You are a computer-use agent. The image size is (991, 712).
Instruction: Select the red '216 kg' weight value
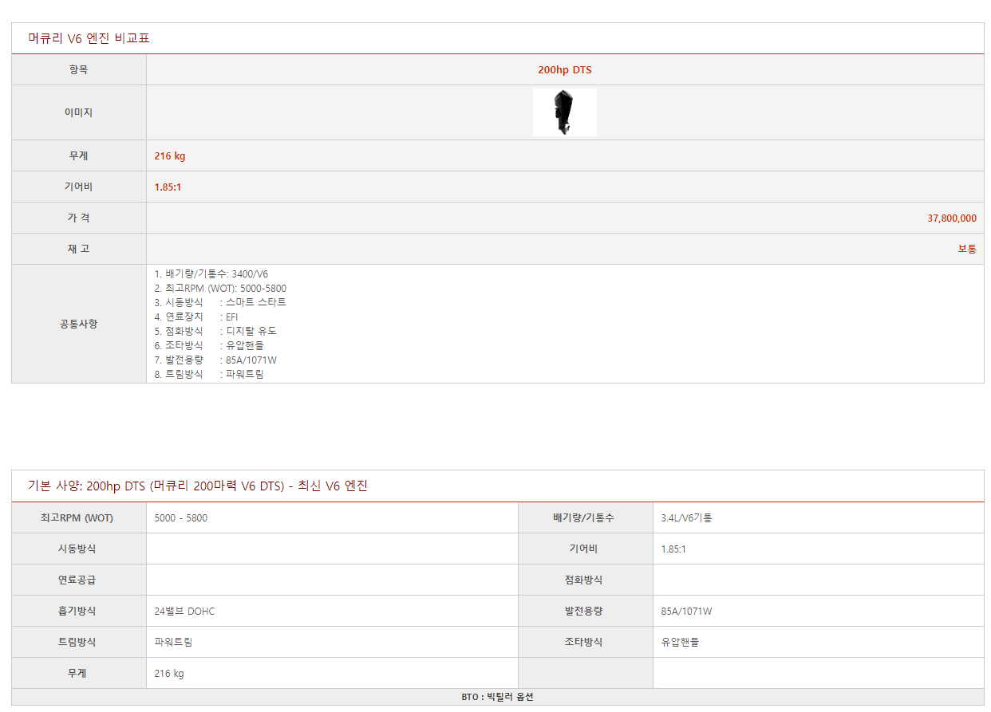170,156
